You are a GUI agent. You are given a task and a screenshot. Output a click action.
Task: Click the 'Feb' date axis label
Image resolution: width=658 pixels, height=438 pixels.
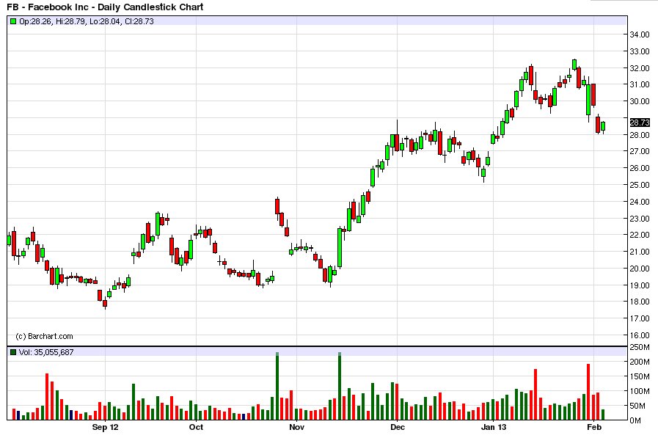coord(593,428)
